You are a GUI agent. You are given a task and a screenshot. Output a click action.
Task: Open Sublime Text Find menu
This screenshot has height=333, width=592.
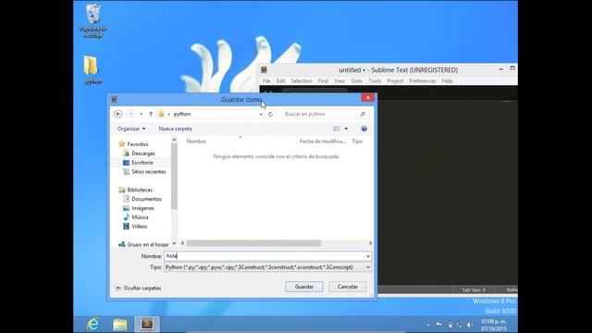pyautogui.click(x=323, y=80)
